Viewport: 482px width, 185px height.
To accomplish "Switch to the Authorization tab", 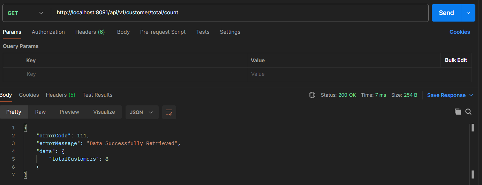I will tap(48, 32).
